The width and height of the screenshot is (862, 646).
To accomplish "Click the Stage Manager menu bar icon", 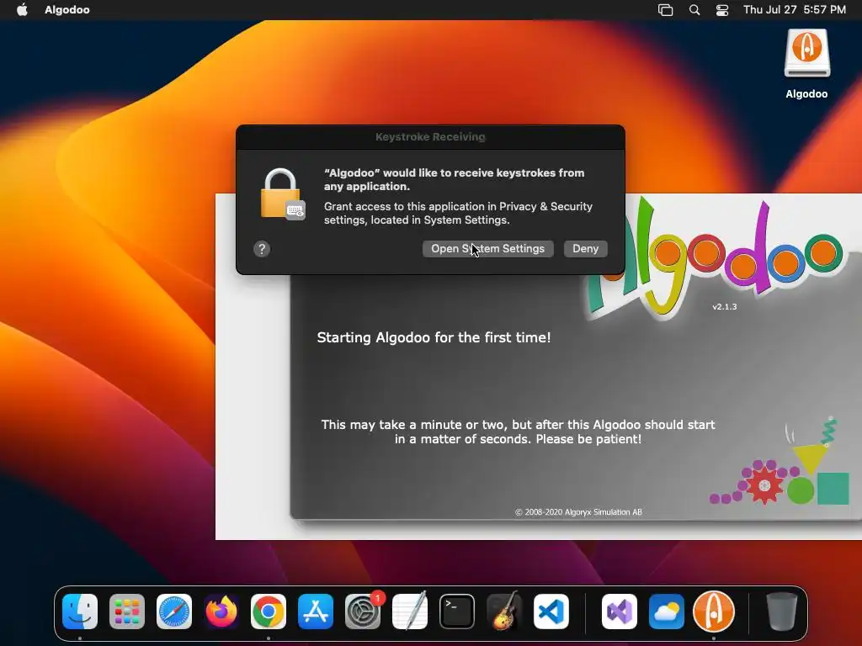I will pos(665,10).
